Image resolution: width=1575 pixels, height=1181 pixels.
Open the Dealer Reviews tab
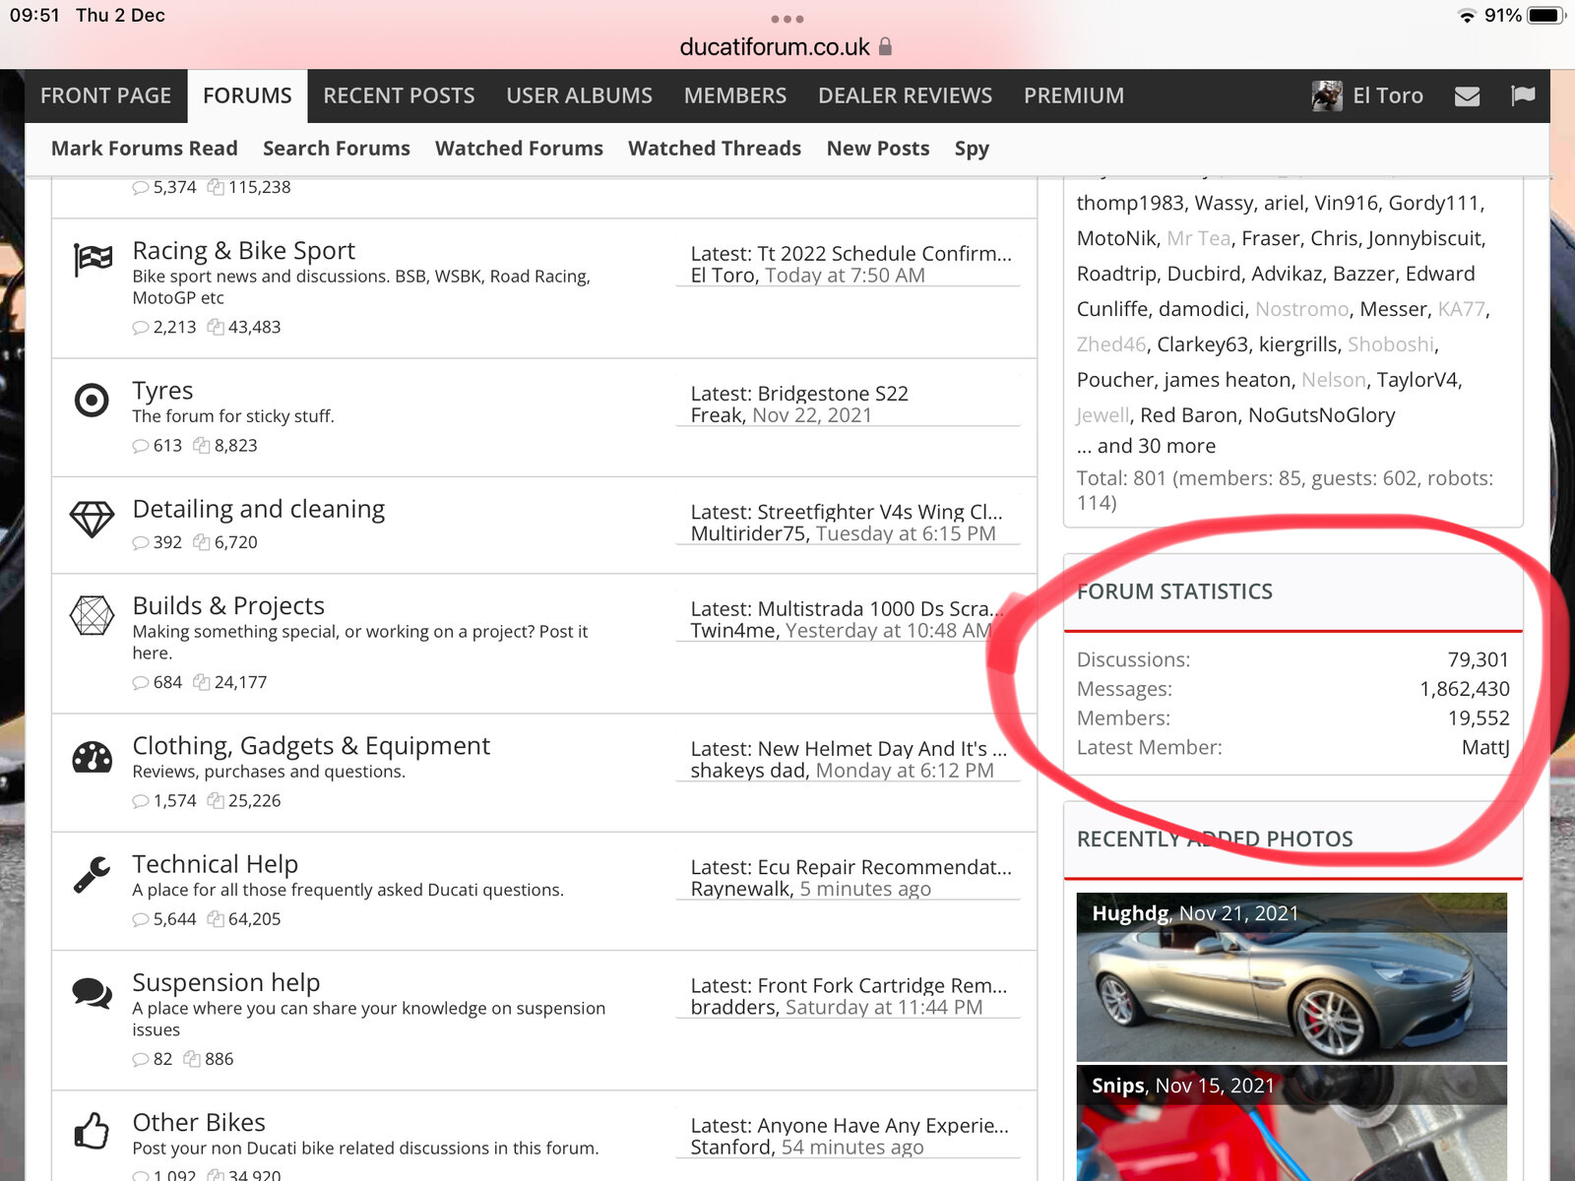[x=905, y=96]
